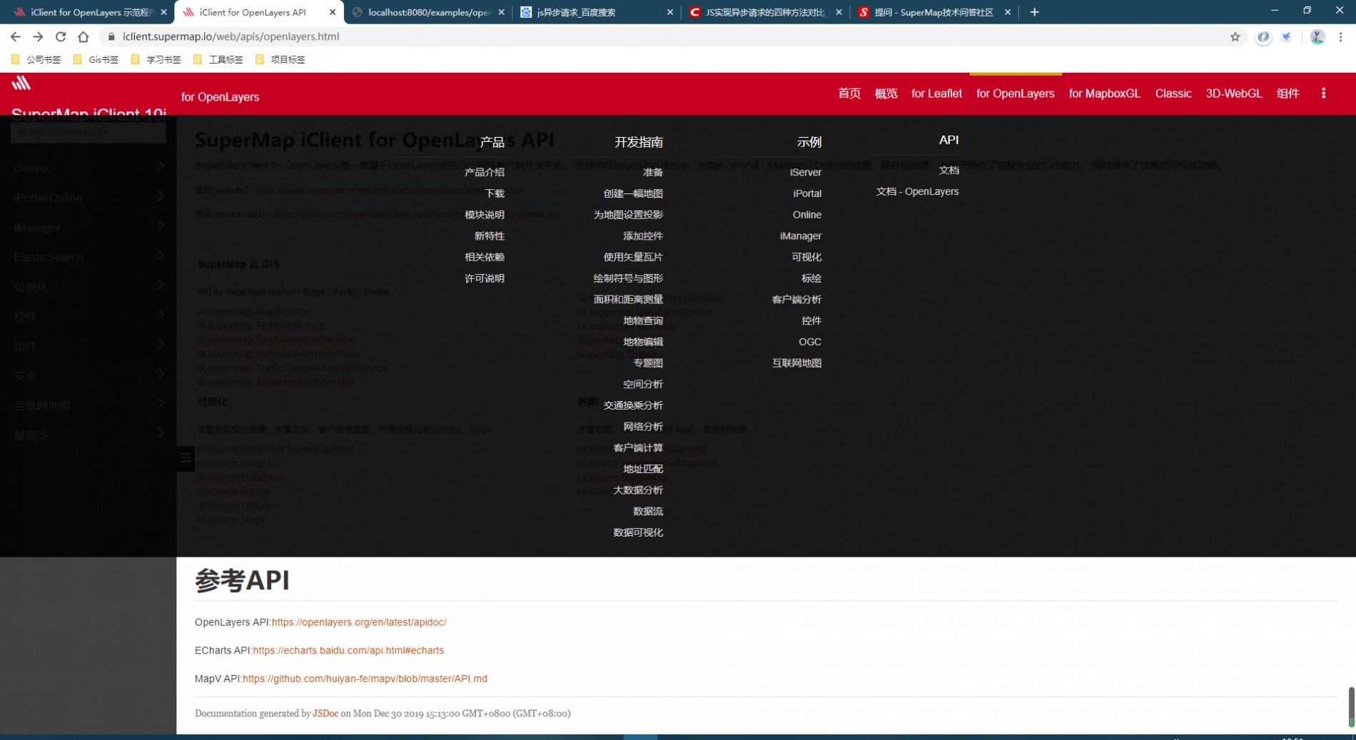
Task: Close the localhost:8080 examples tab
Action: (x=501, y=12)
